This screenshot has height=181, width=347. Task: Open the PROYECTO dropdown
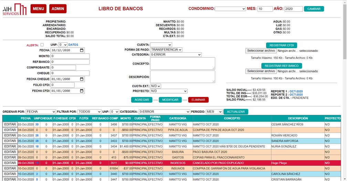coord(169,91)
